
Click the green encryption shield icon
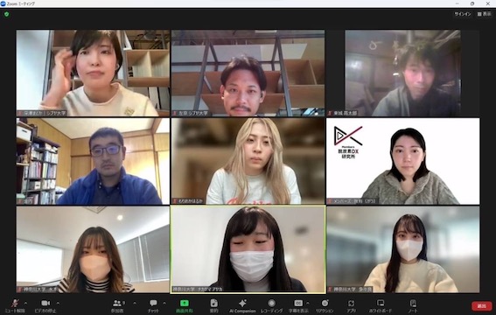coord(7,14)
